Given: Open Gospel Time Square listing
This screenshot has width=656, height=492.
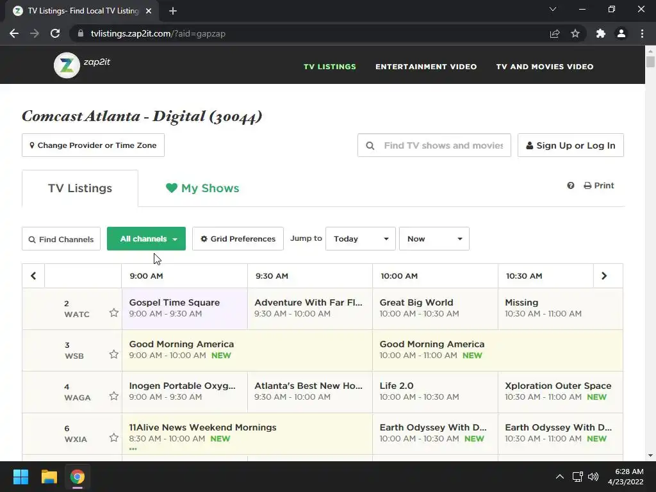Looking at the screenshot, I should pos(184,308).
